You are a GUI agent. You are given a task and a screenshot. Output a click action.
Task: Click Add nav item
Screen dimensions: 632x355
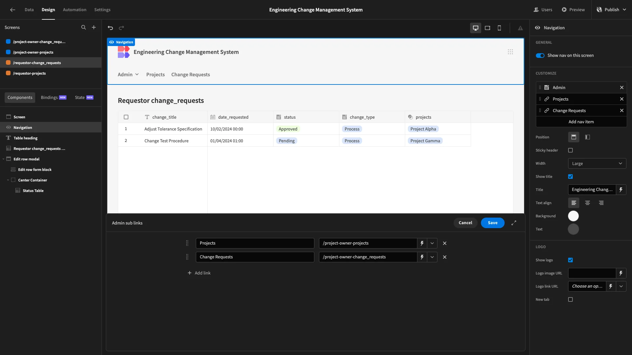pyautogui.click(x=581, y=122)
